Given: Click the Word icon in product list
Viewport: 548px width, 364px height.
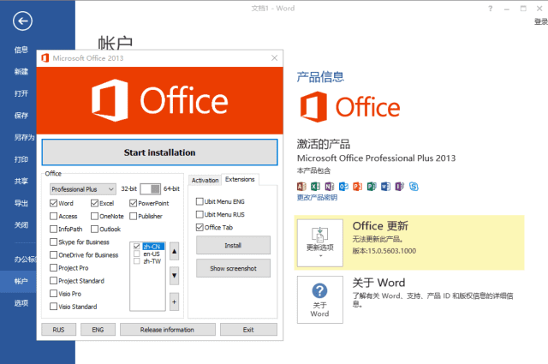Looking at the screenshot, I should point(385,187).
